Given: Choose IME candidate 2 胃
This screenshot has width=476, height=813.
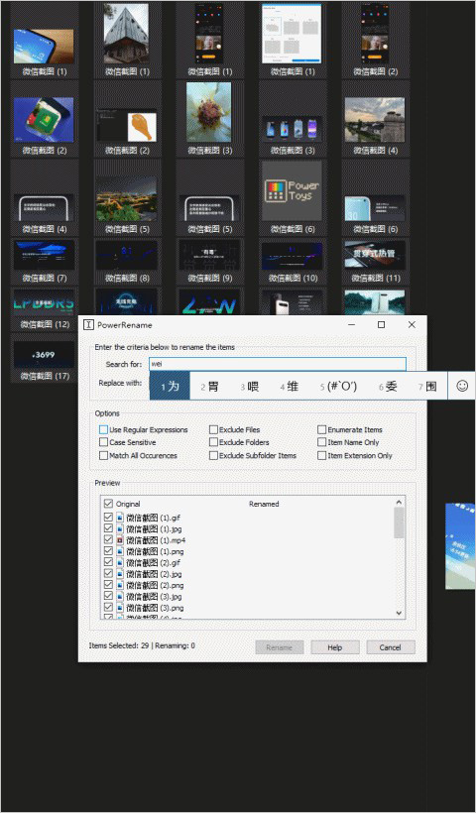Looking at the screenshot, I should point(209,387).
